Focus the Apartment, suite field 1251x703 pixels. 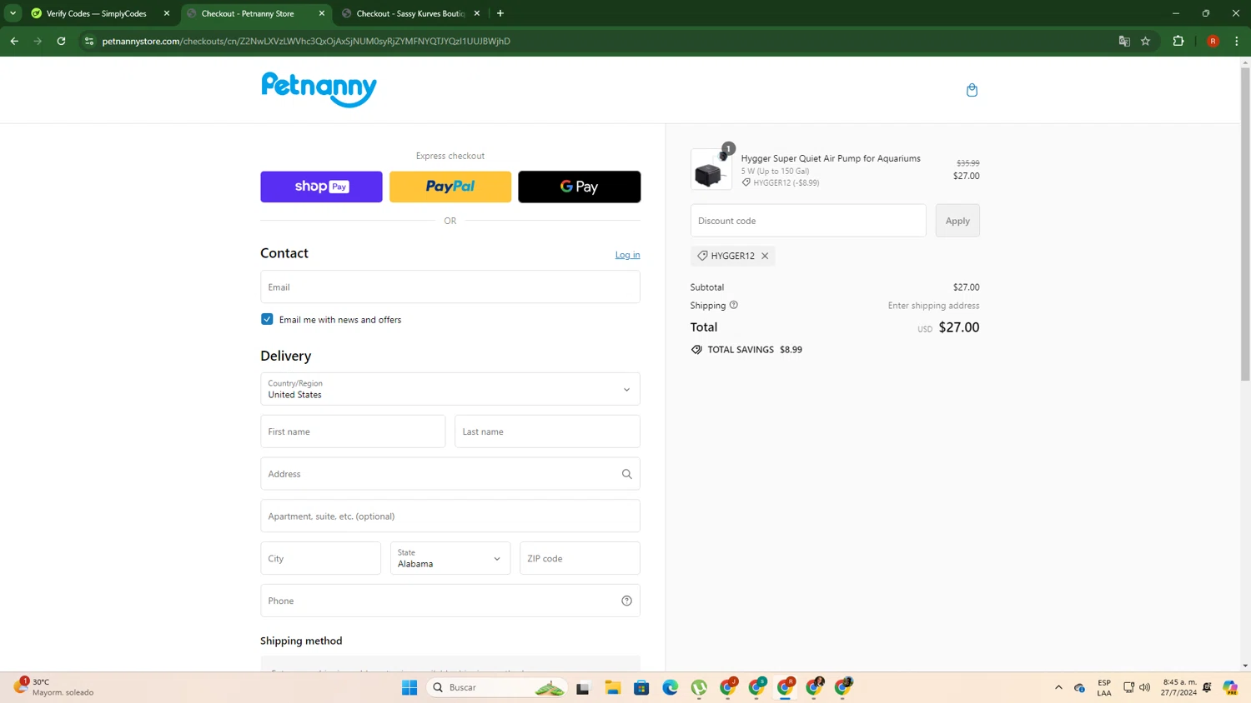tap(450, 516)
